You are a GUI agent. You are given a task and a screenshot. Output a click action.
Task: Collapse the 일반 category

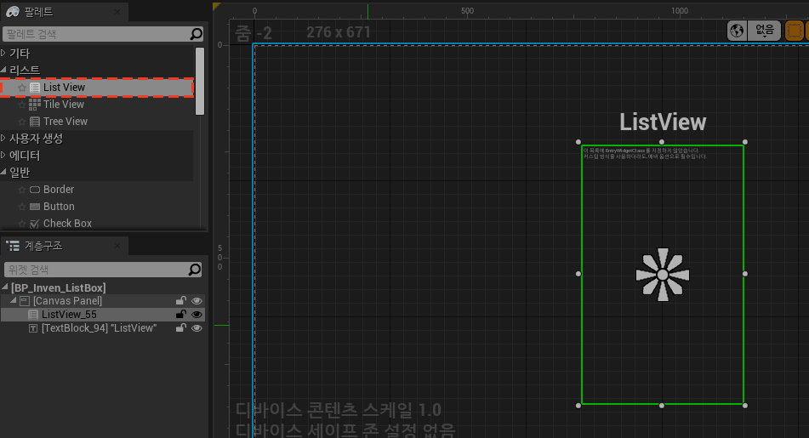pos(3,173)
